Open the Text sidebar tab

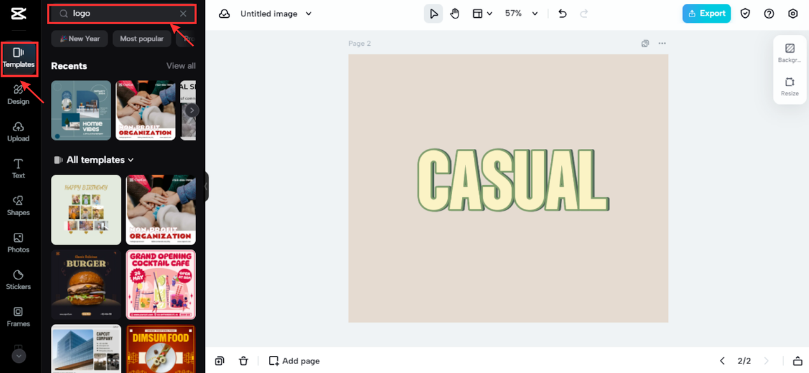tap(18, 169)
